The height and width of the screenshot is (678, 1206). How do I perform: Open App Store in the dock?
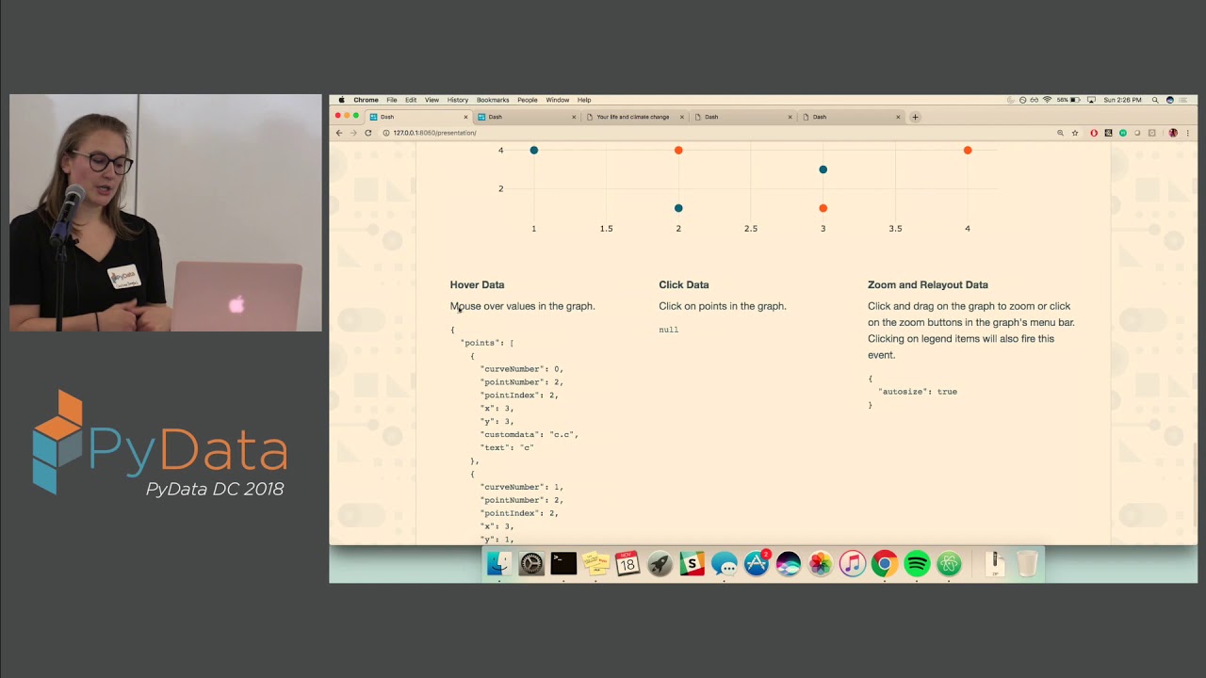click(757, 563)
